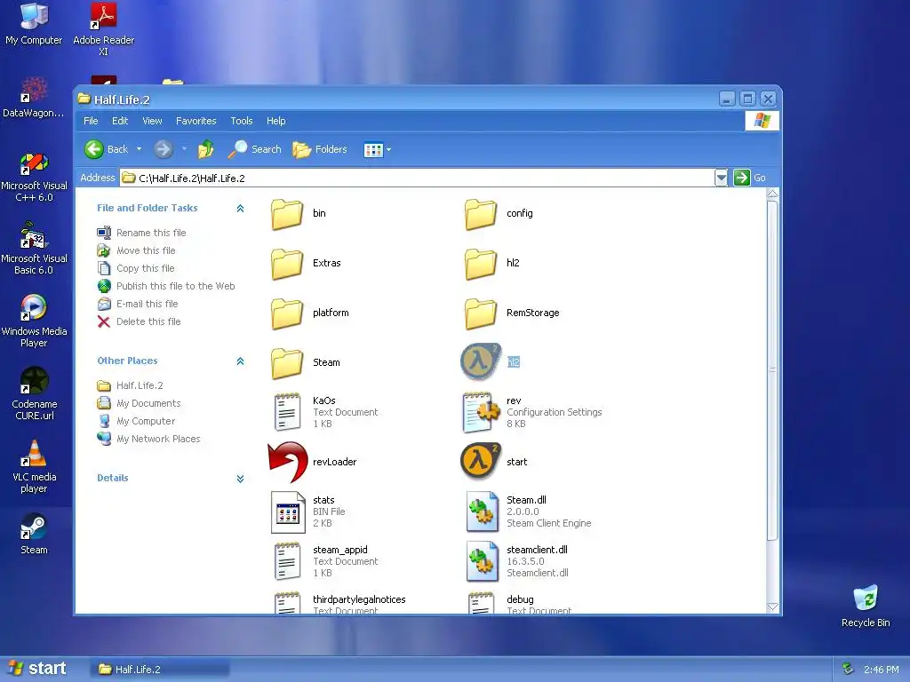Go to Half.Life.2 in Other Places

point(140,385)
